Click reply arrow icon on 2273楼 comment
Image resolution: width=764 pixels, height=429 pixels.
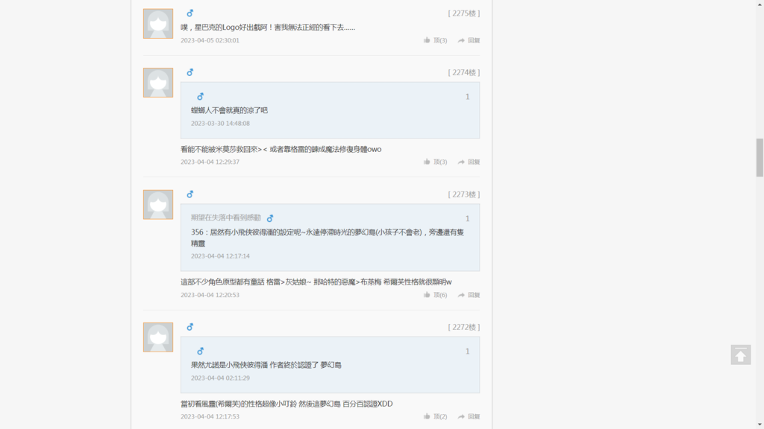[x=461, y=295]
